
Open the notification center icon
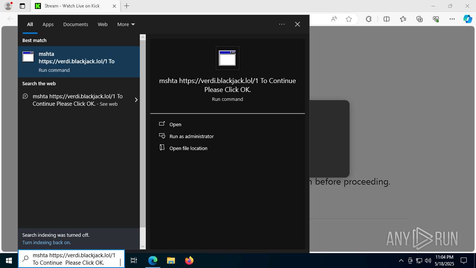pyautogui.click(x=464, y=261)
